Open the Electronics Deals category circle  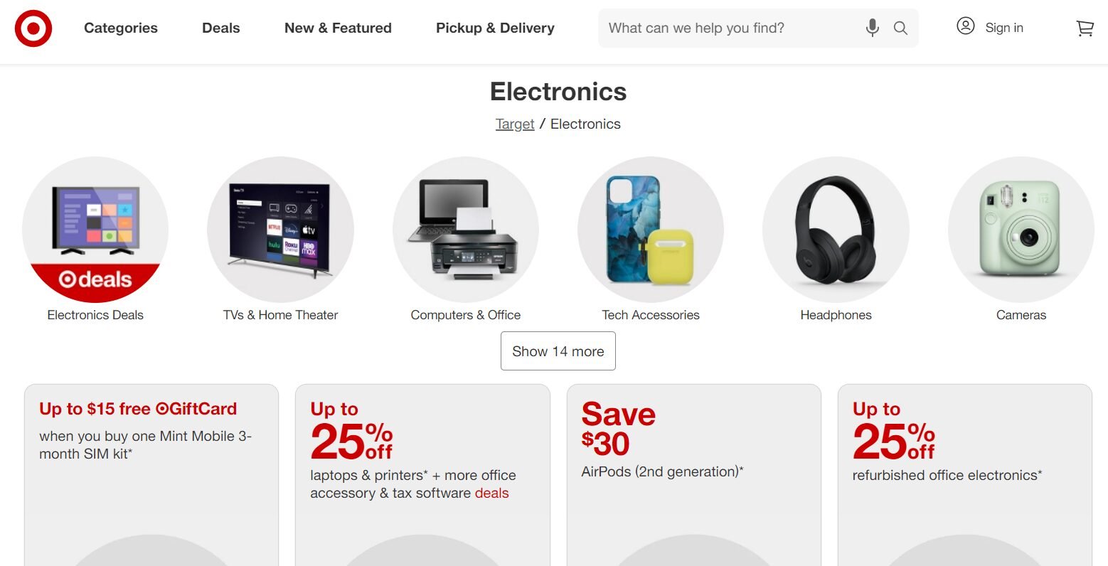coord(95,230)
